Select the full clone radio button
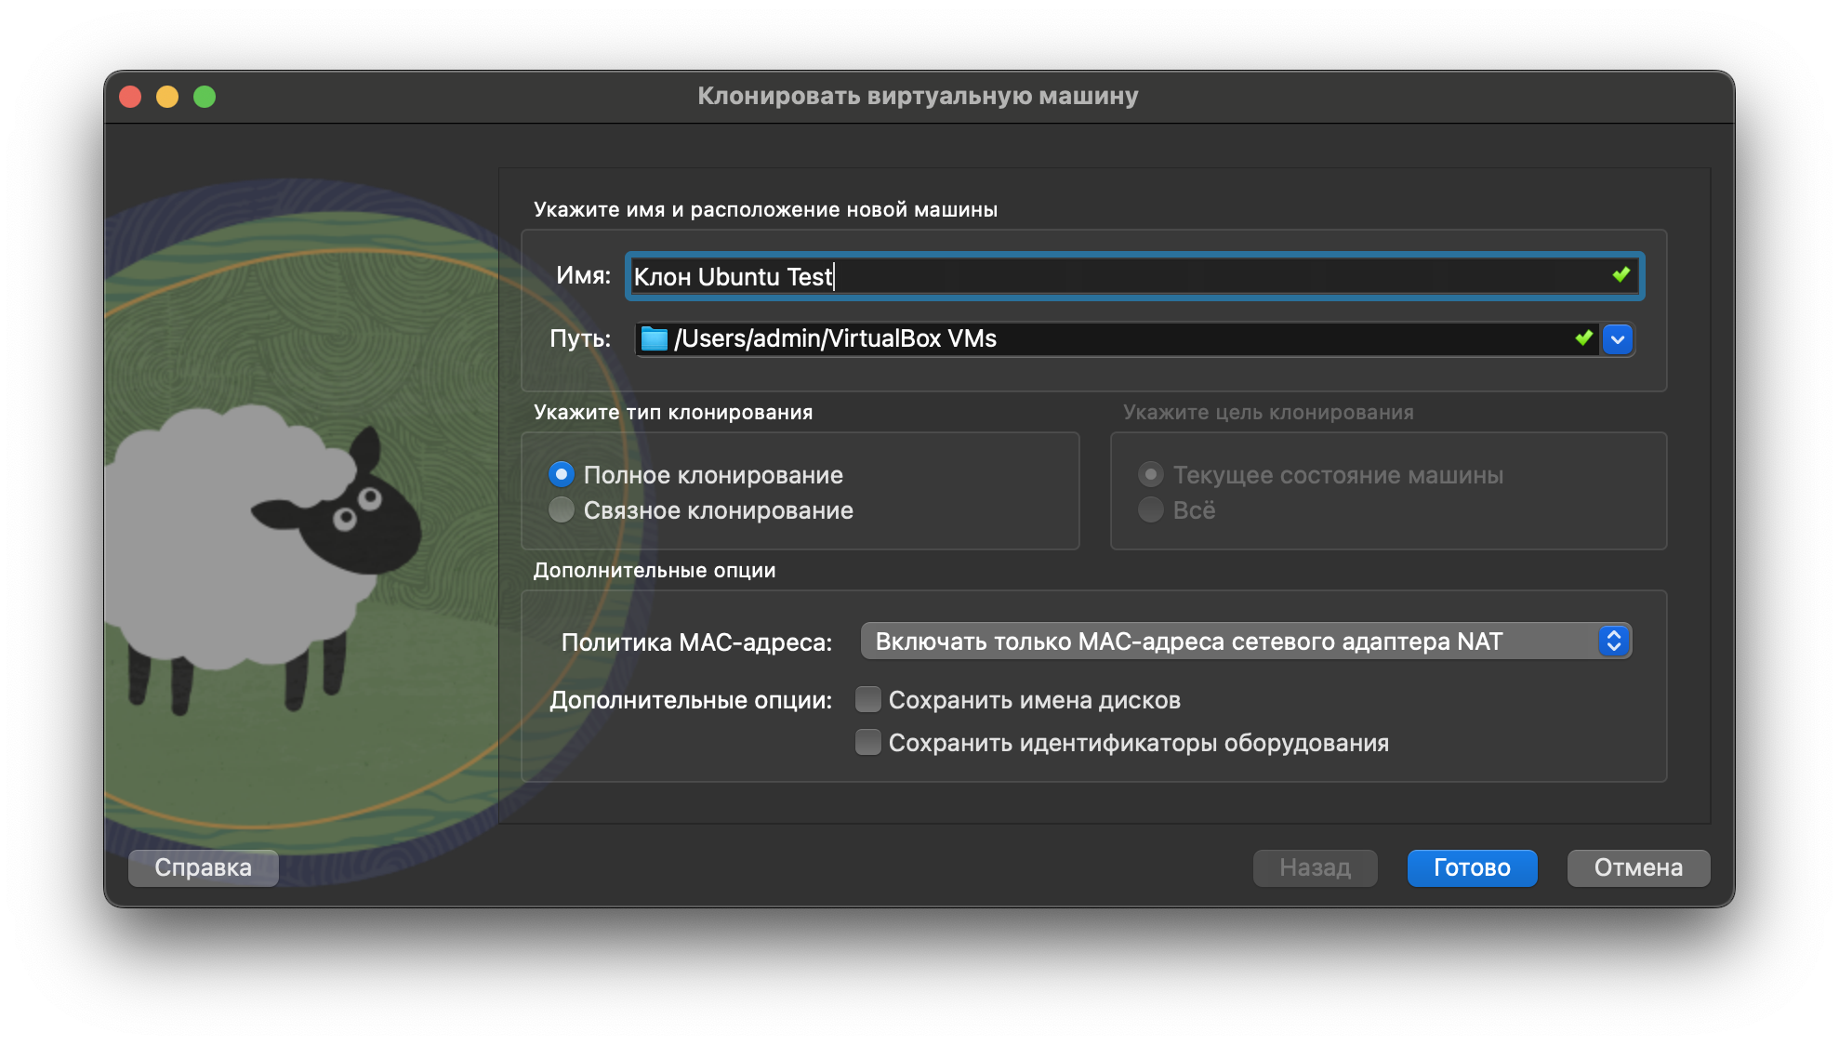The width and height of the screenshot is (1839, 1045). point(562,475)
